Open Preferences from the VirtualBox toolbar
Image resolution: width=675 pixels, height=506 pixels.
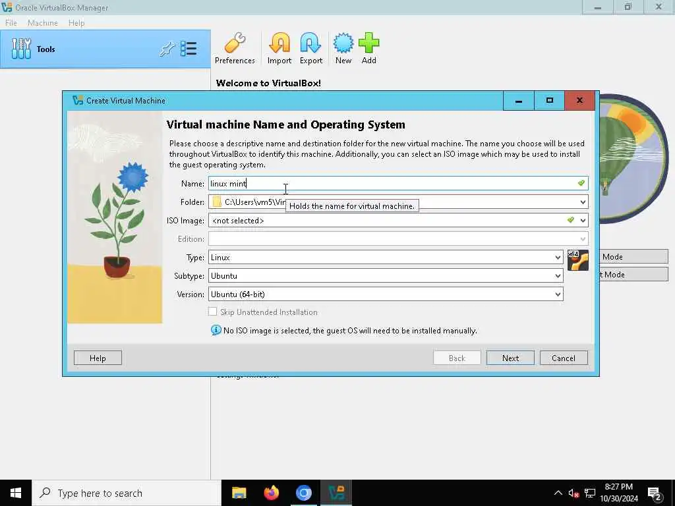point(235,48)
